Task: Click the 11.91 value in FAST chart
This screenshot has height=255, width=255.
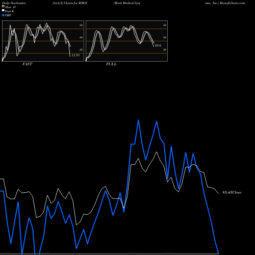Action: (75, 55)
